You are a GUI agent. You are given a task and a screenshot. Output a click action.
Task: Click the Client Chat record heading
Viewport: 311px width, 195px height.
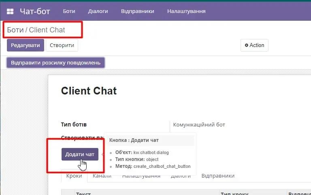[x=89, y=91]
